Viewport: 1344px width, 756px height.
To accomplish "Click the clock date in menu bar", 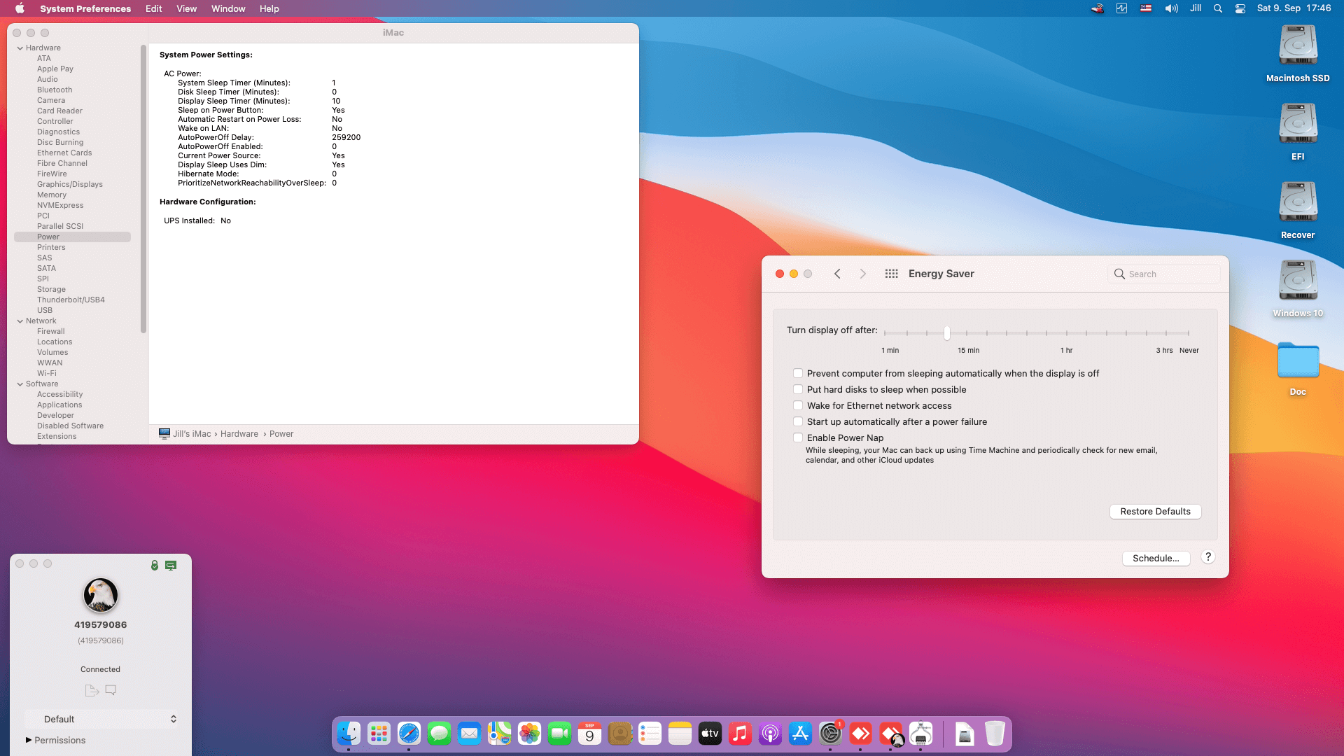I will 1294,8.
